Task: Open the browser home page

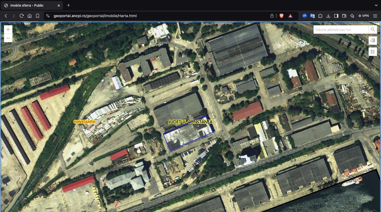Action: pyautogui.click(x=30, y=16)
